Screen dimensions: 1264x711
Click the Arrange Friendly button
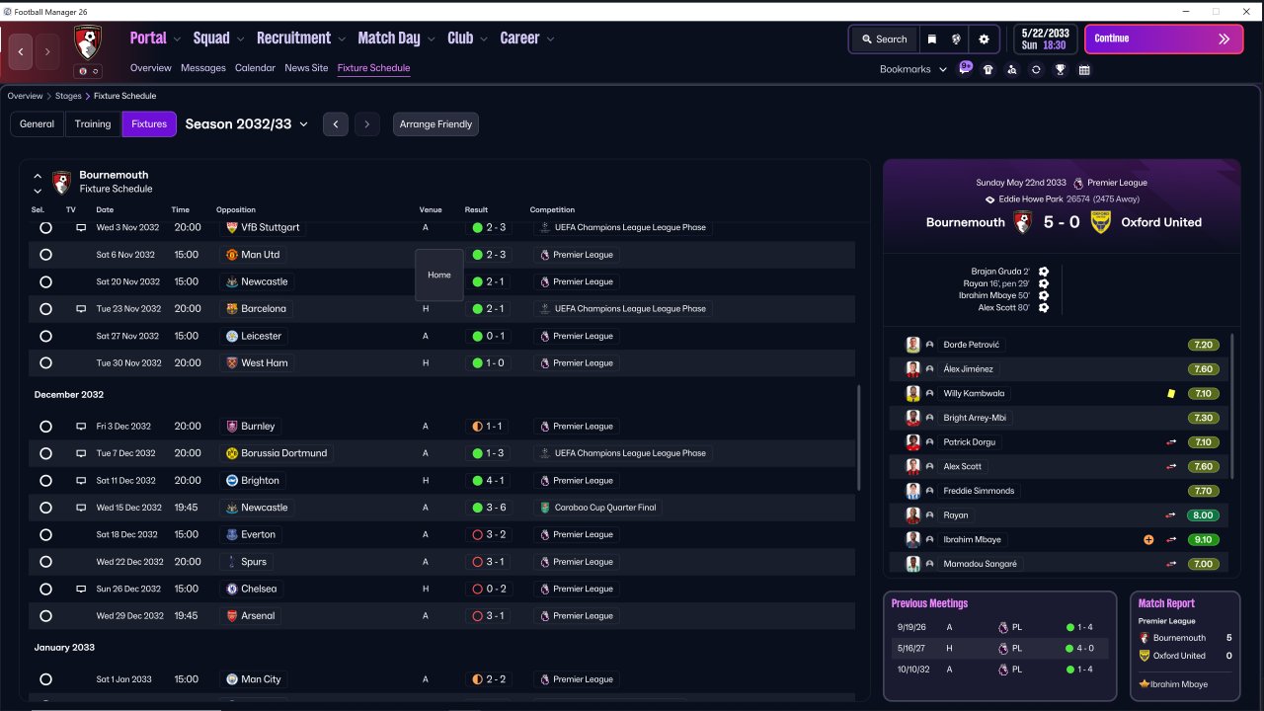[435, 124]
